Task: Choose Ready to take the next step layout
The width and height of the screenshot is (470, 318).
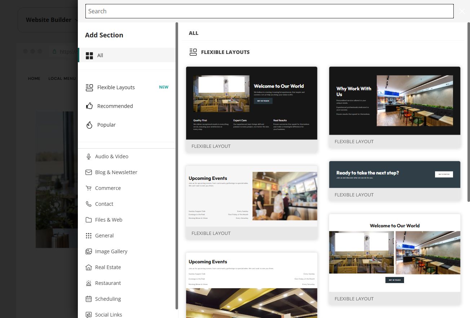Action: [x=395, y=181]
